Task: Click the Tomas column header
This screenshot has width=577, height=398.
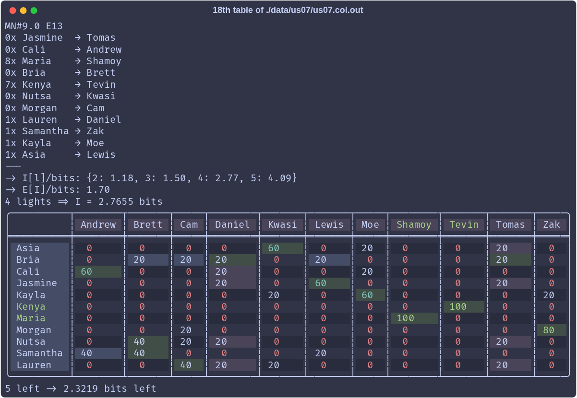Action: pyautogui.click(x=511, y=224)
